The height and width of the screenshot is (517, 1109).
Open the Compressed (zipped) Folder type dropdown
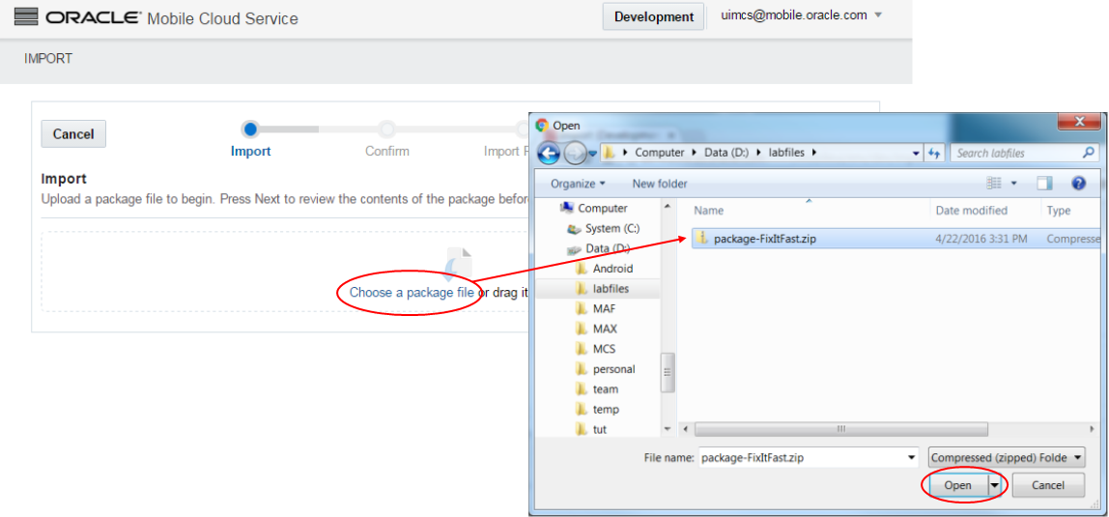[x=1006, y=458]
